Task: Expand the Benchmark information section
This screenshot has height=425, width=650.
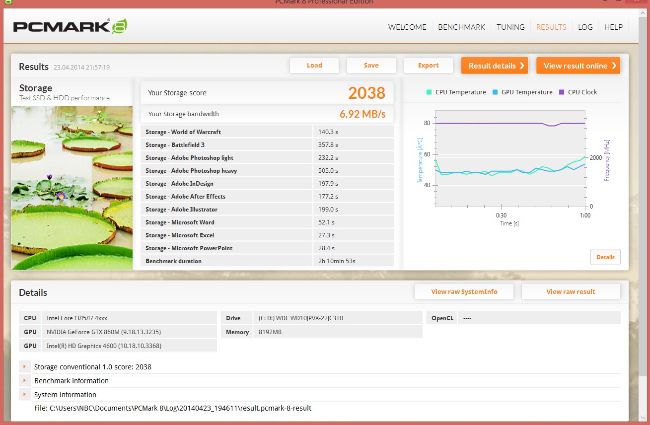Action: pos(24,381)
